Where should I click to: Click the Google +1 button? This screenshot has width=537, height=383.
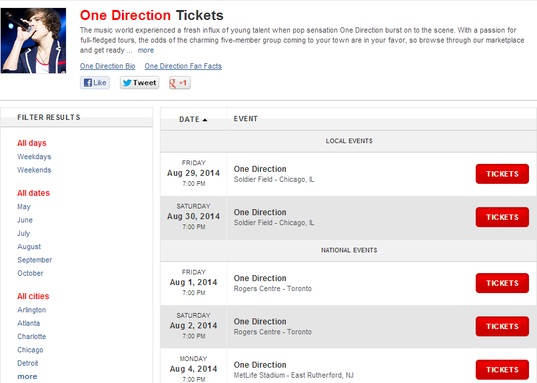(179, 83)
